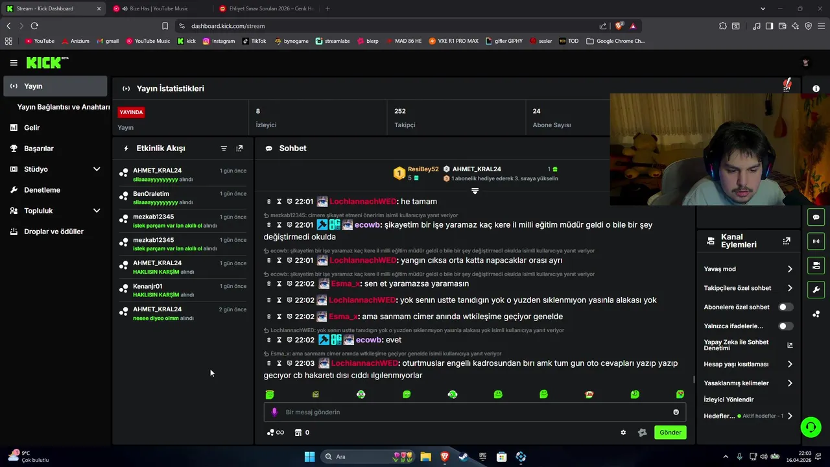
Task: Open Yapay Zeka ile Sohbet Denetimi link
Action: tap(748, 345)
